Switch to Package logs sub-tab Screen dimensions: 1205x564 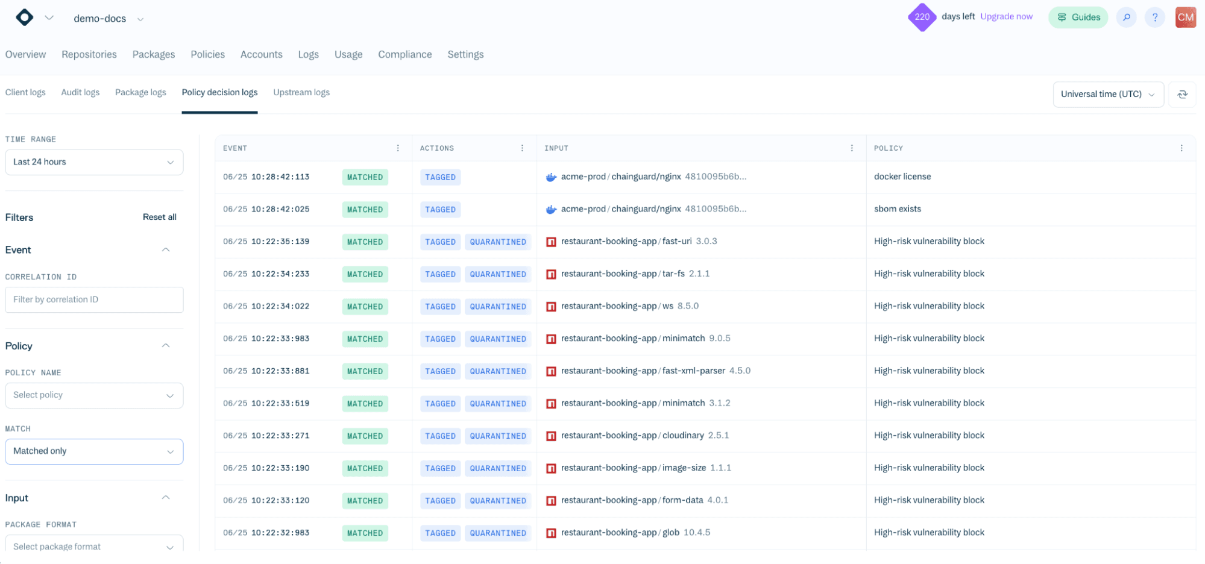pyautogui.click(x=140, y=92)
